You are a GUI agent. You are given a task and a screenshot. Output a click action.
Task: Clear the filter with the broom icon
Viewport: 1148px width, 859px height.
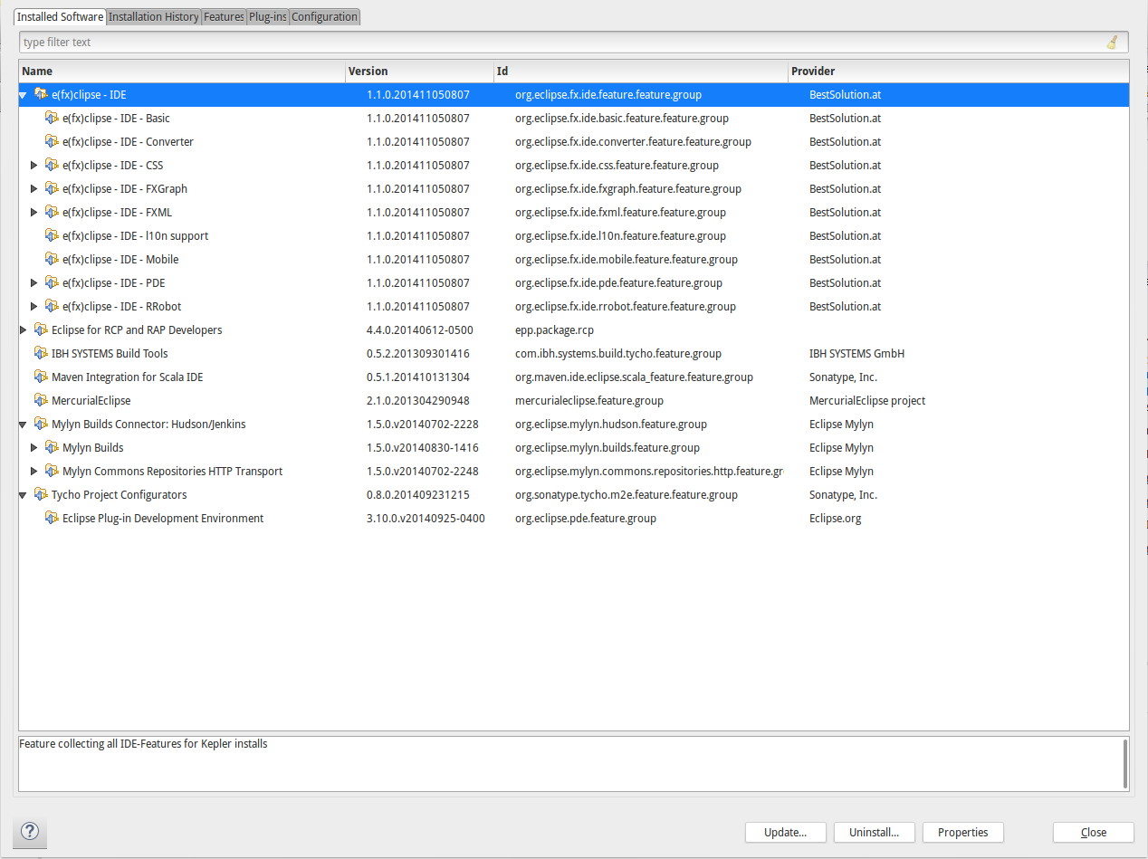(x=1112, y=42)
